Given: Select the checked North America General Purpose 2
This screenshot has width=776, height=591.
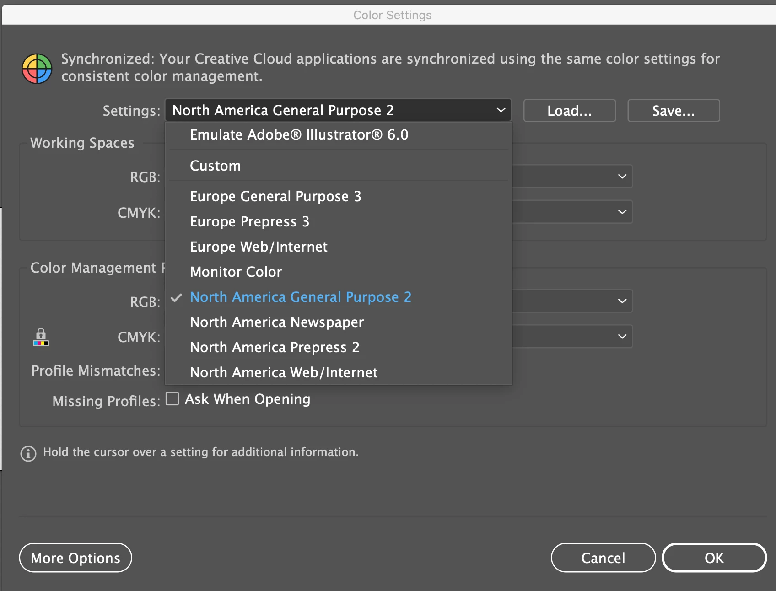Looking at the screenshot, I should coord(339,297).
